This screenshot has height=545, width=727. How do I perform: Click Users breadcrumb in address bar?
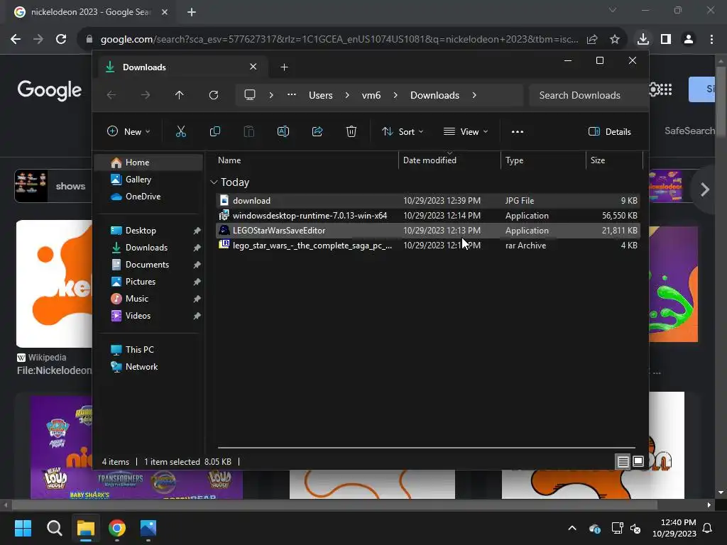(x=320, y=95)
